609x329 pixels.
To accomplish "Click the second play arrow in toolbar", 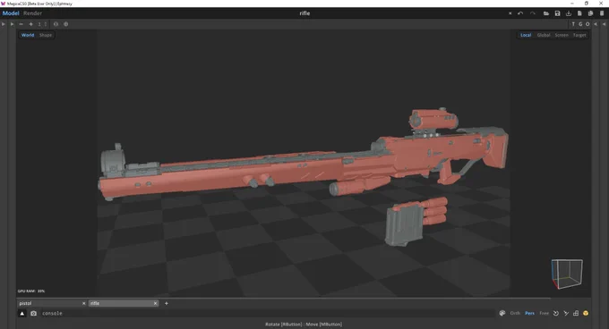I will pyautogui.click(x=12, y=24).
